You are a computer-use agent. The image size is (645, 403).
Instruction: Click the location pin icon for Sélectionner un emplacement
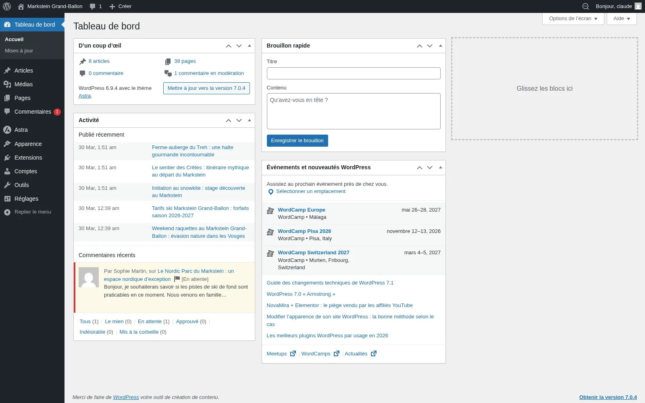tap(271, 192)
